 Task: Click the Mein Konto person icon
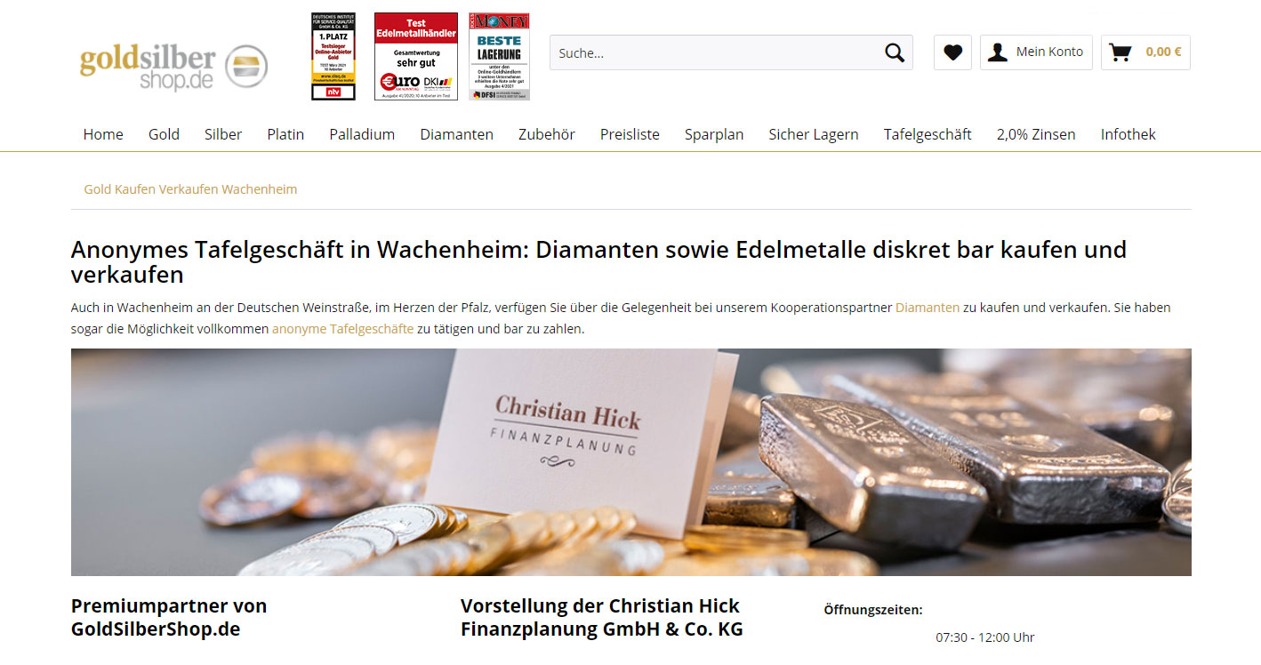point(998,52)
